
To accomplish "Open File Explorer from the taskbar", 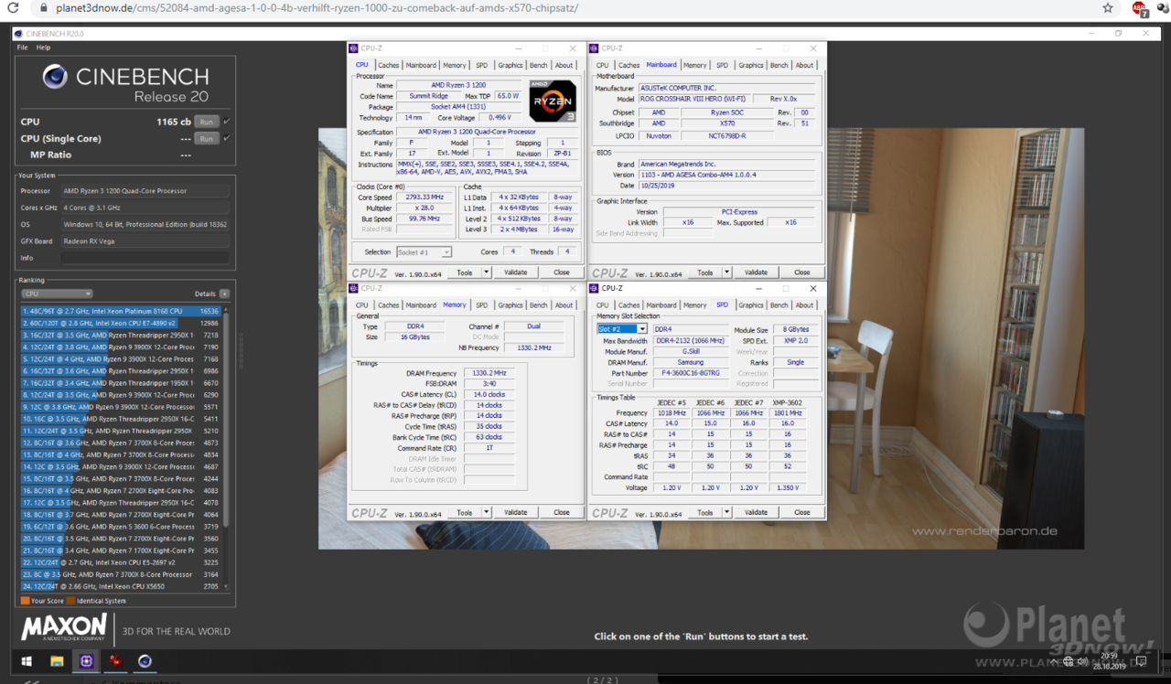I will point(57,660).
